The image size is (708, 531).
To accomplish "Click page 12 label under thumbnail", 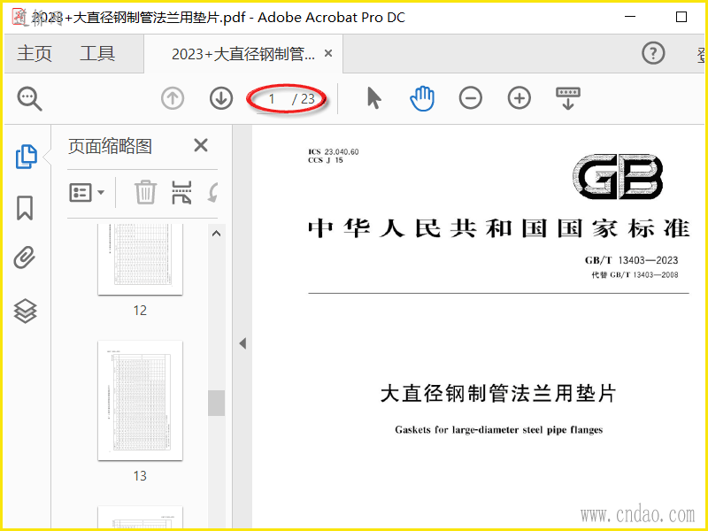I will 140,311.
